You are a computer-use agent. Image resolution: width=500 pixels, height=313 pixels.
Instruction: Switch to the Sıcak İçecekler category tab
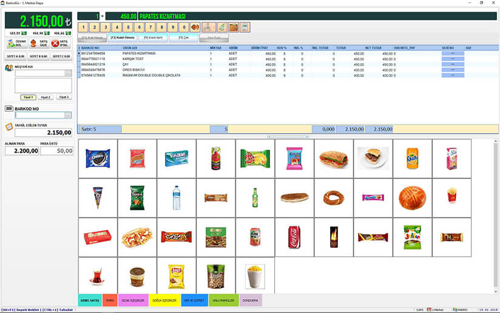point(129,300)
